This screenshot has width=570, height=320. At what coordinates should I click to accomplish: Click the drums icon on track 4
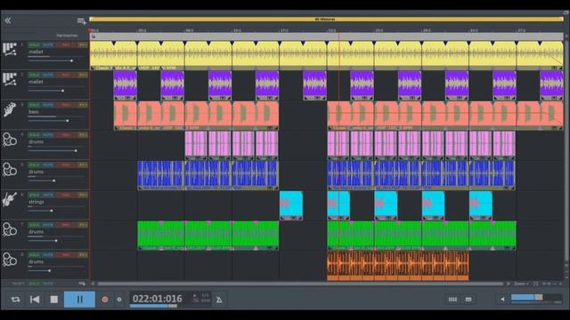click(10, 140)
